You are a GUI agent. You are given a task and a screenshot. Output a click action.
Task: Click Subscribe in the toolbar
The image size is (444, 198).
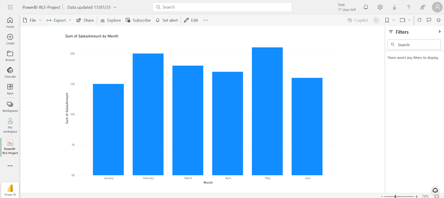[x=138, y=20]
